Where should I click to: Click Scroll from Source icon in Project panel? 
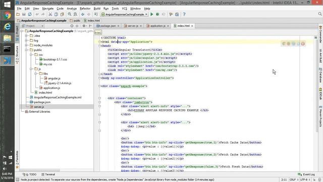tap(72, 26)
